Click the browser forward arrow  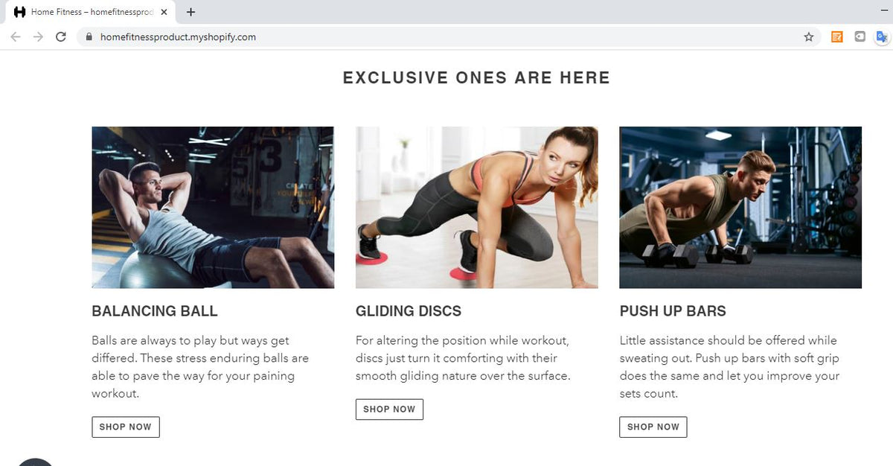click(x=38, y=36)
